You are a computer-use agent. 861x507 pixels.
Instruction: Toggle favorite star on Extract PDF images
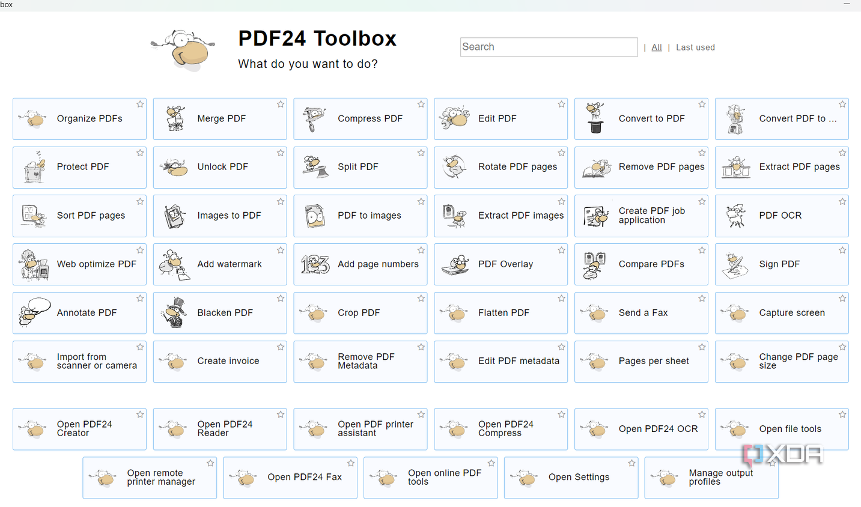[562, 202]
